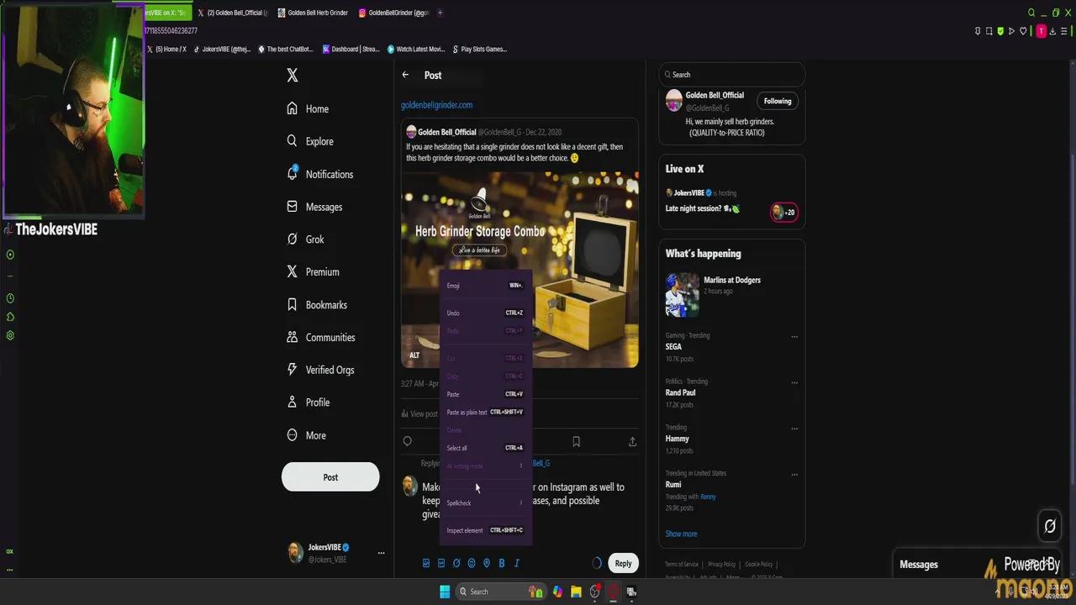This screenshot has height=605, width=1076.
Task: Go to Home in X sidebar
Action: (x=308, y=108)
